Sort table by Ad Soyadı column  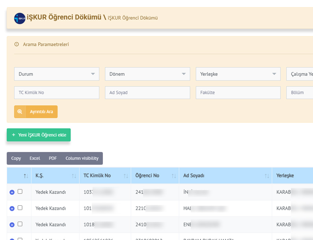pos(225,175)
